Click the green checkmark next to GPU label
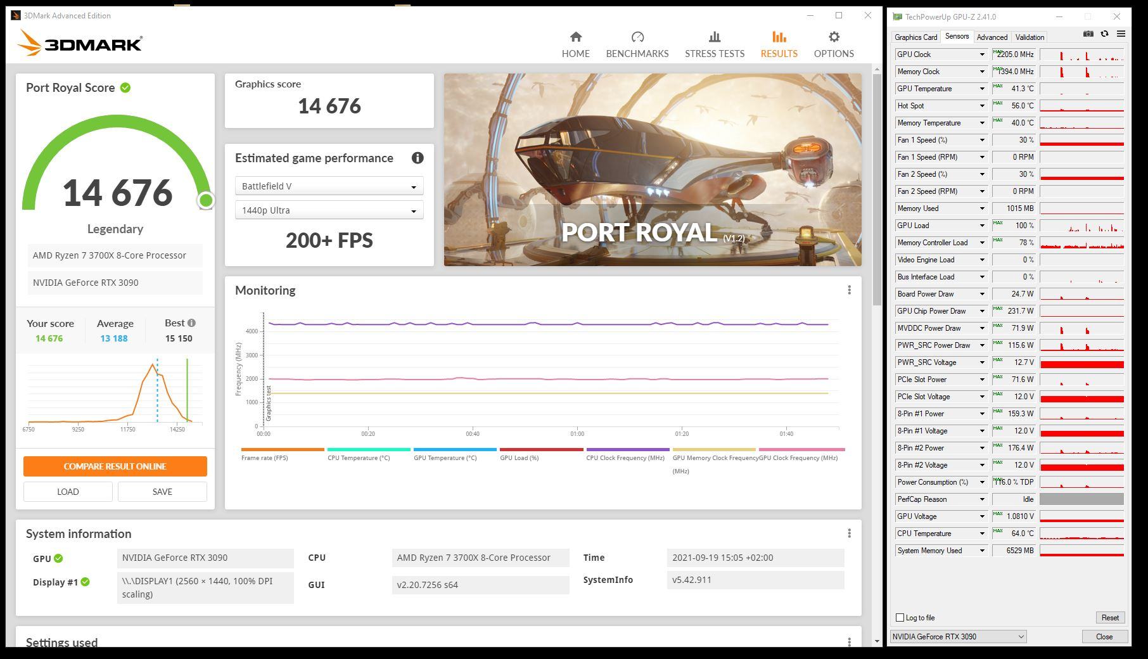The image size is (1148, 659). tap(58, 558)
